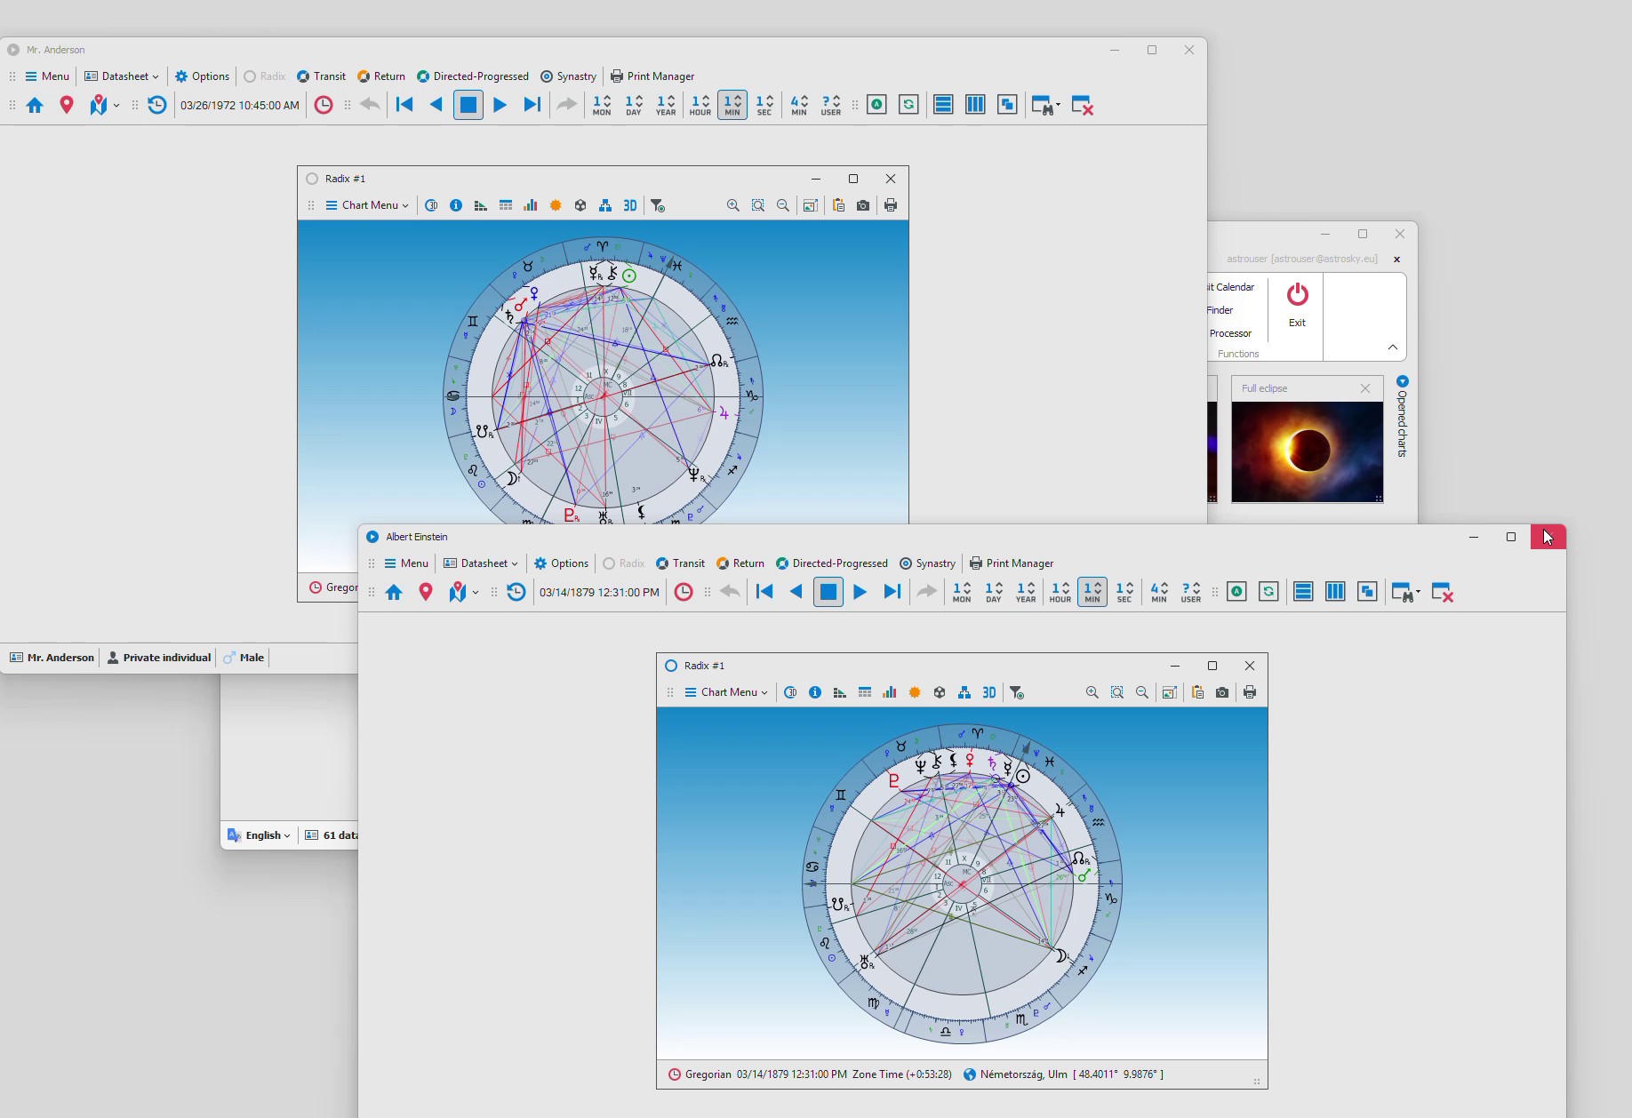Close the Full eclipse card
This screenshot has height=1118, width=1632.
[x=1365, y=388]
